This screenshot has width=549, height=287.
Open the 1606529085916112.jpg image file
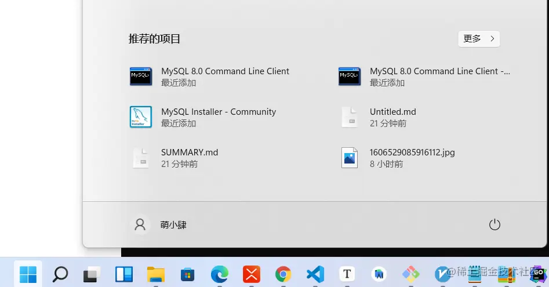[398, 158]
